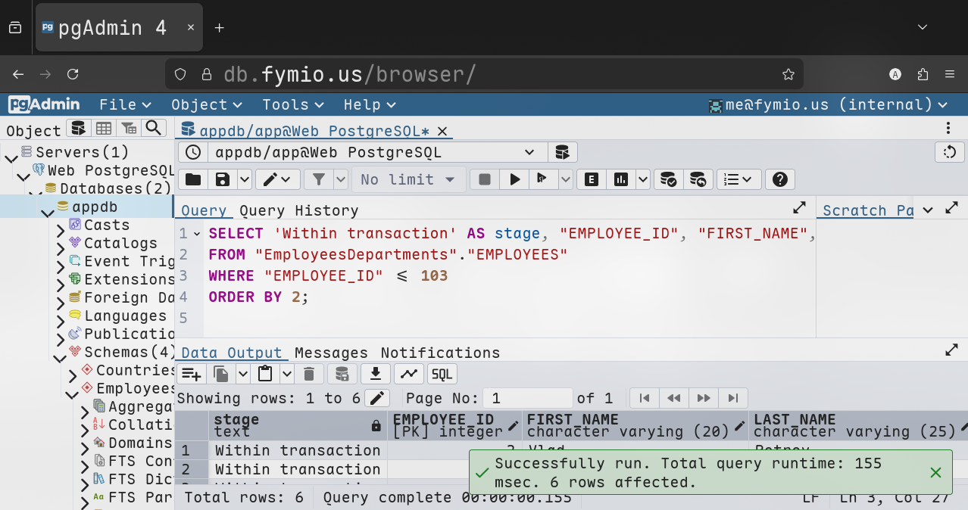Open the No limit rows dropdown
This screenshot has height=510, width=968.
tap(407, 179)
